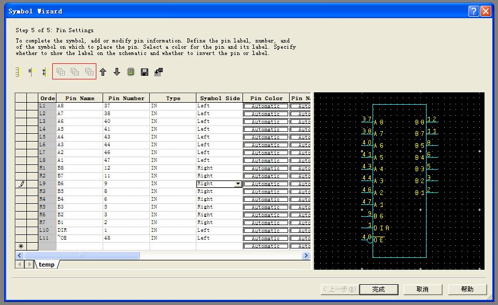Click the 完成 (Finish) button
Image resolution: width=498 pixels, height=305 pixels.
click(x=378, y=289)
